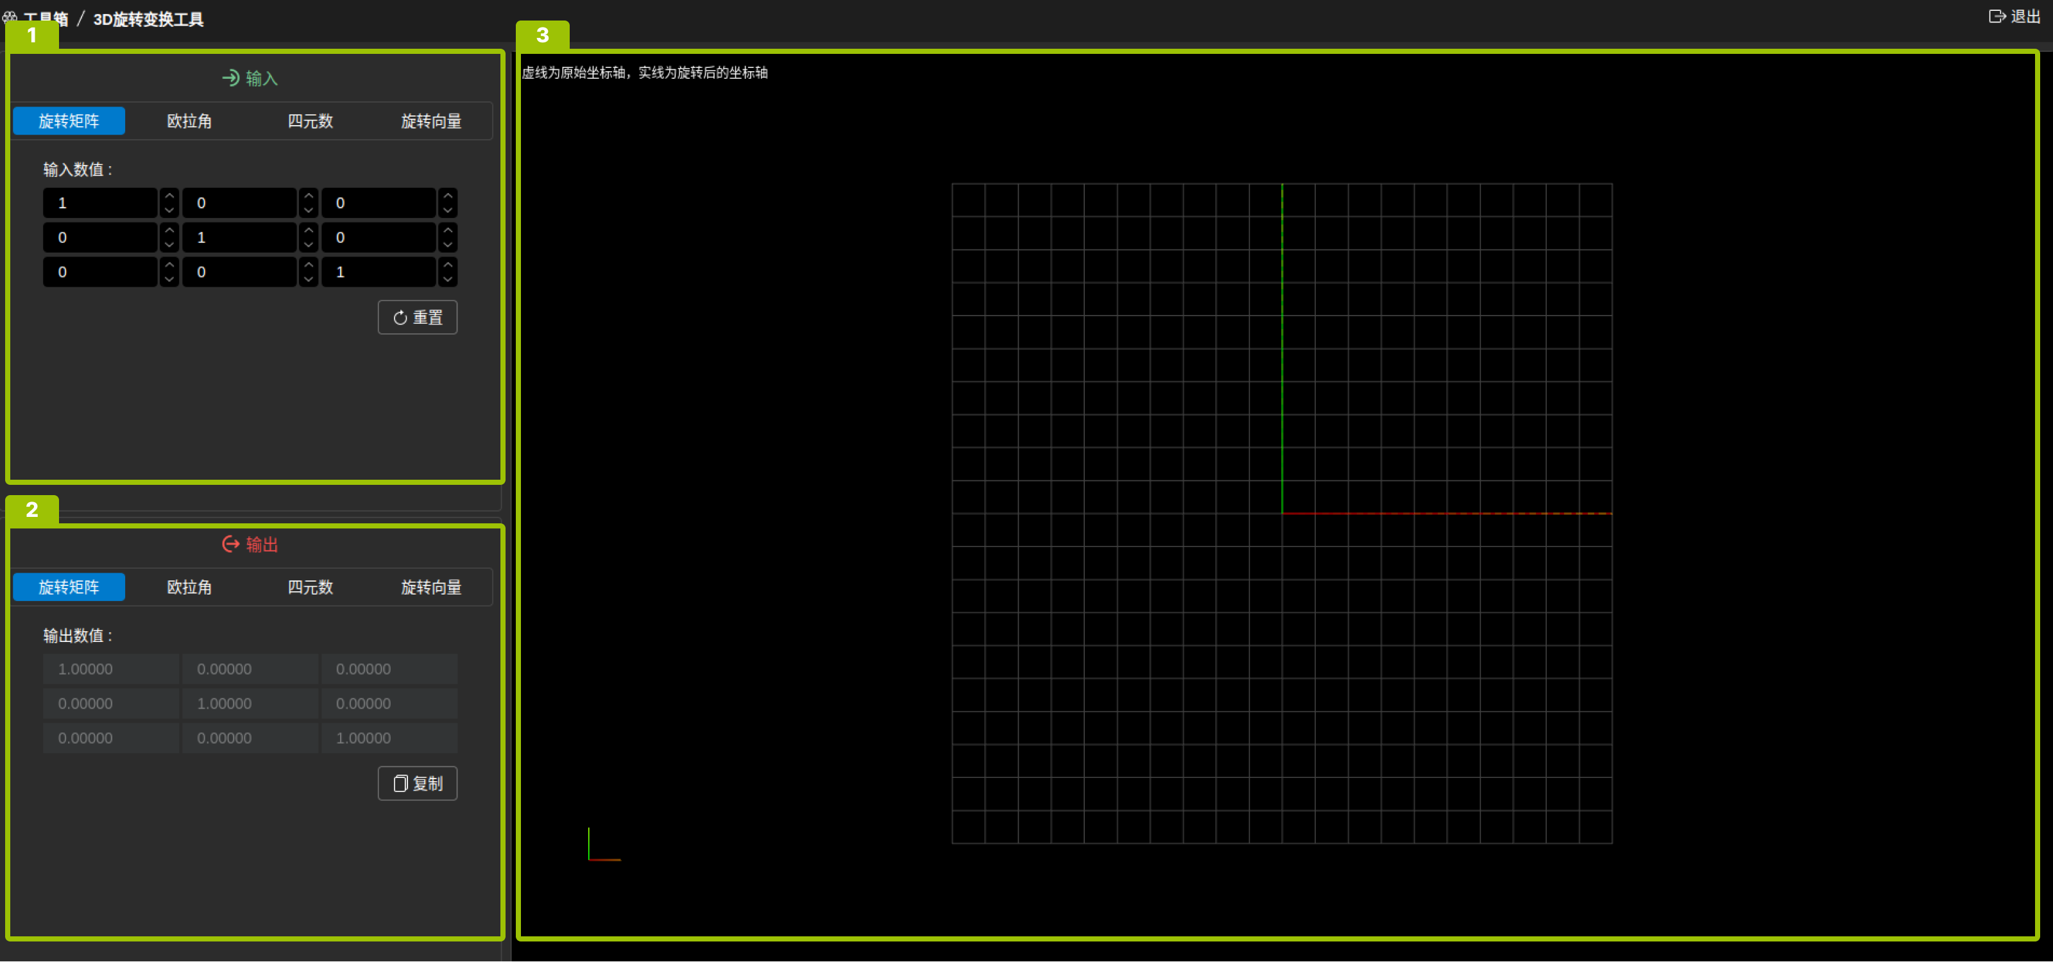Decrement the third row, third column matrix value
The width and height of the screenshot is (2053, 962).
tap(448, 280)
